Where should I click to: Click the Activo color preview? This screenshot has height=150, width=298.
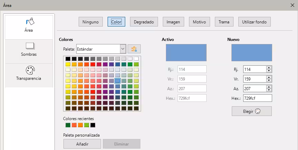(186, 53)
